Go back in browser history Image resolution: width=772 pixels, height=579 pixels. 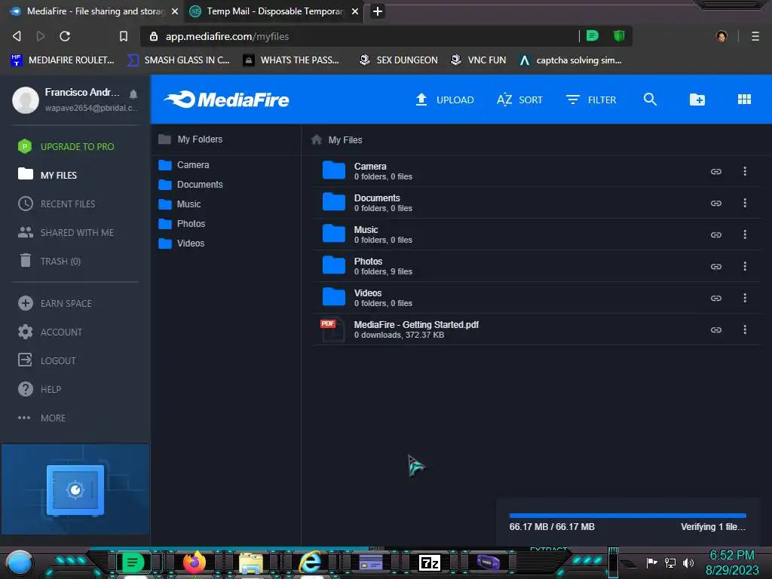click(x=17, y=36)
